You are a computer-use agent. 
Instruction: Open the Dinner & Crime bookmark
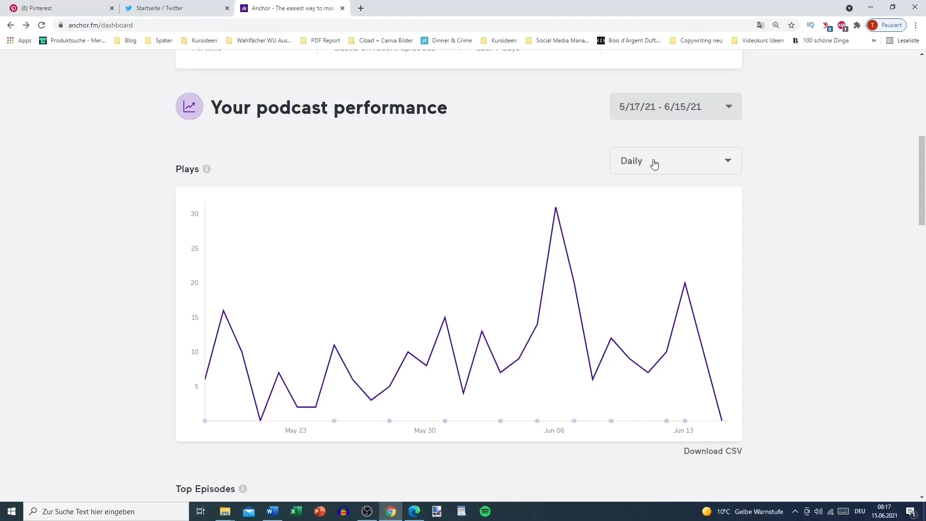pos(447,41)
